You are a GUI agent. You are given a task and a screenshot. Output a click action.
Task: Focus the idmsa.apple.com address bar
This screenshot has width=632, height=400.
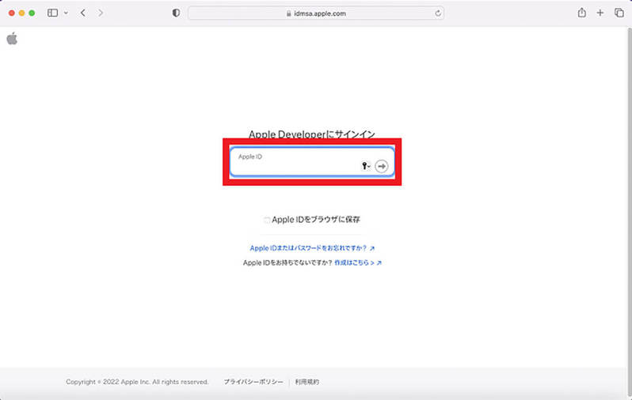[x=316, y=13]
